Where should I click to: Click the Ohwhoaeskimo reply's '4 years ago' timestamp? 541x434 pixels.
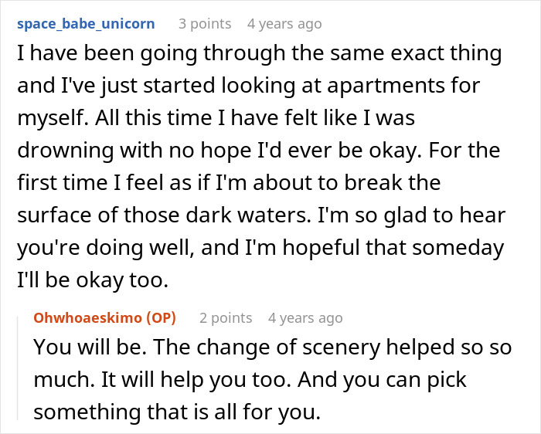coord(305,317)
